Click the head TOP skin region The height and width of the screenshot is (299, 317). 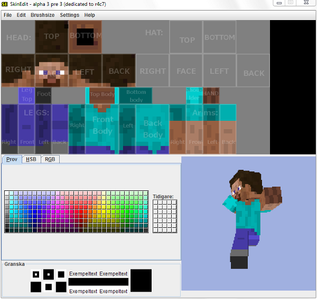point(52,36)
